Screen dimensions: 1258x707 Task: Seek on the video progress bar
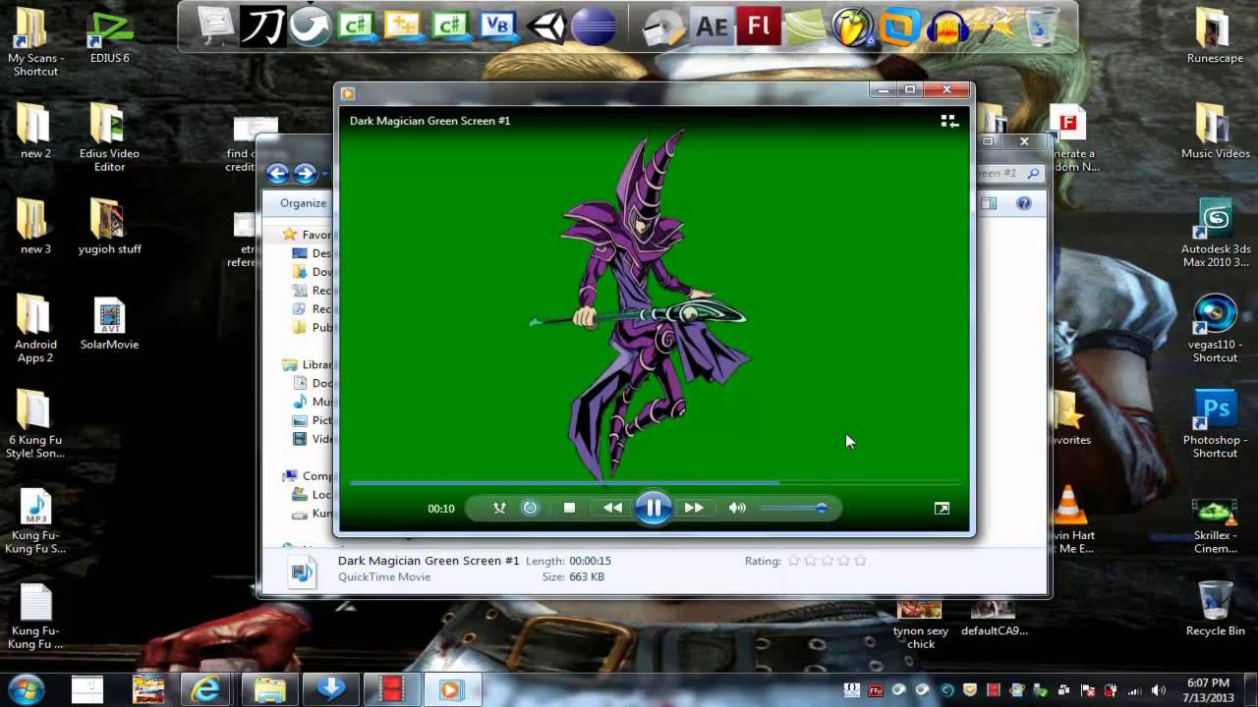pyautogui.click(x=654, y=482)
